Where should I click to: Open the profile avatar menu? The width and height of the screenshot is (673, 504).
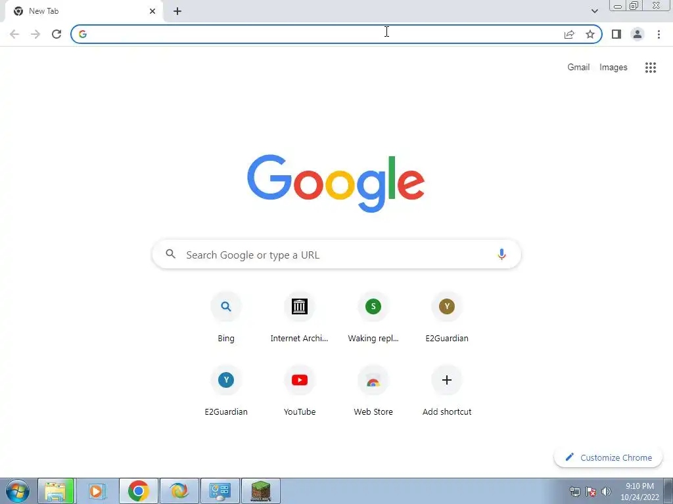click(x=638, y=34)
